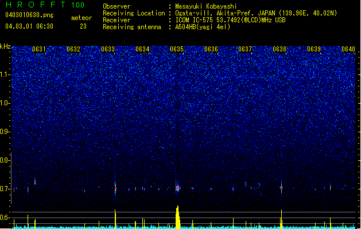The height and width of the screenshot is (229, 361).
Task: Click the 0640 time marker
Action: 348,49
